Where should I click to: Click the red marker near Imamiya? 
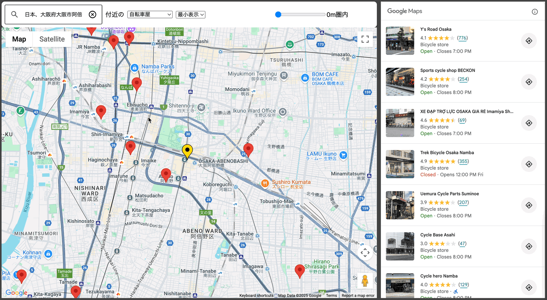point(101,112)
